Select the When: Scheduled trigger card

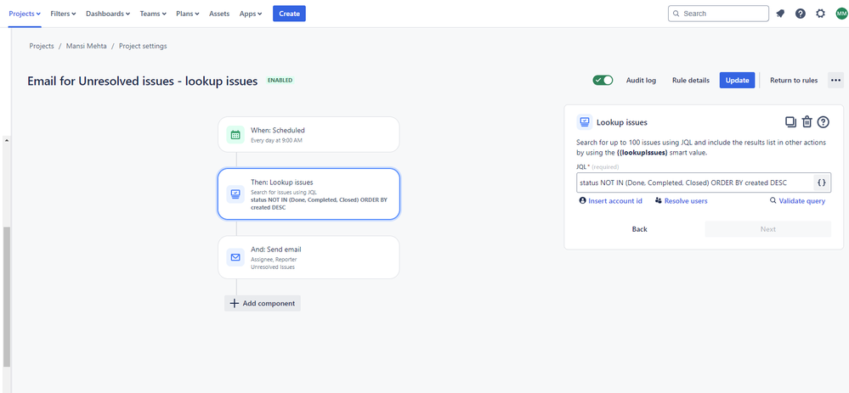click(308, 135)
